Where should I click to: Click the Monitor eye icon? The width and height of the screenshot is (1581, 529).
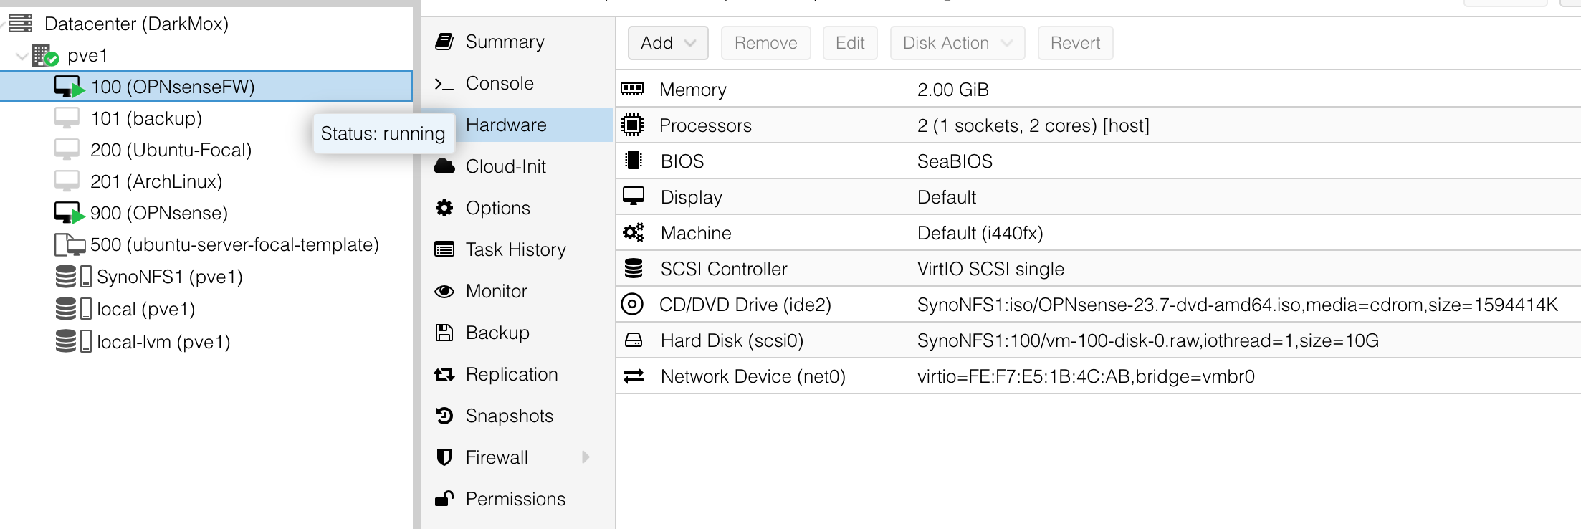pos(444,291)
